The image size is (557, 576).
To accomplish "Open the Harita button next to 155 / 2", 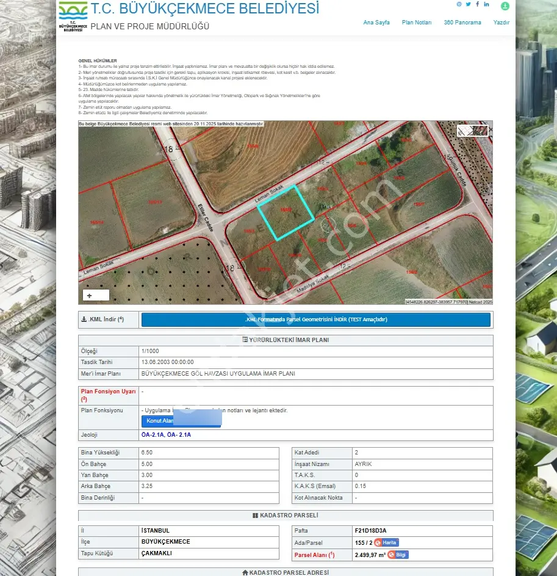I will tap(386, 542).
